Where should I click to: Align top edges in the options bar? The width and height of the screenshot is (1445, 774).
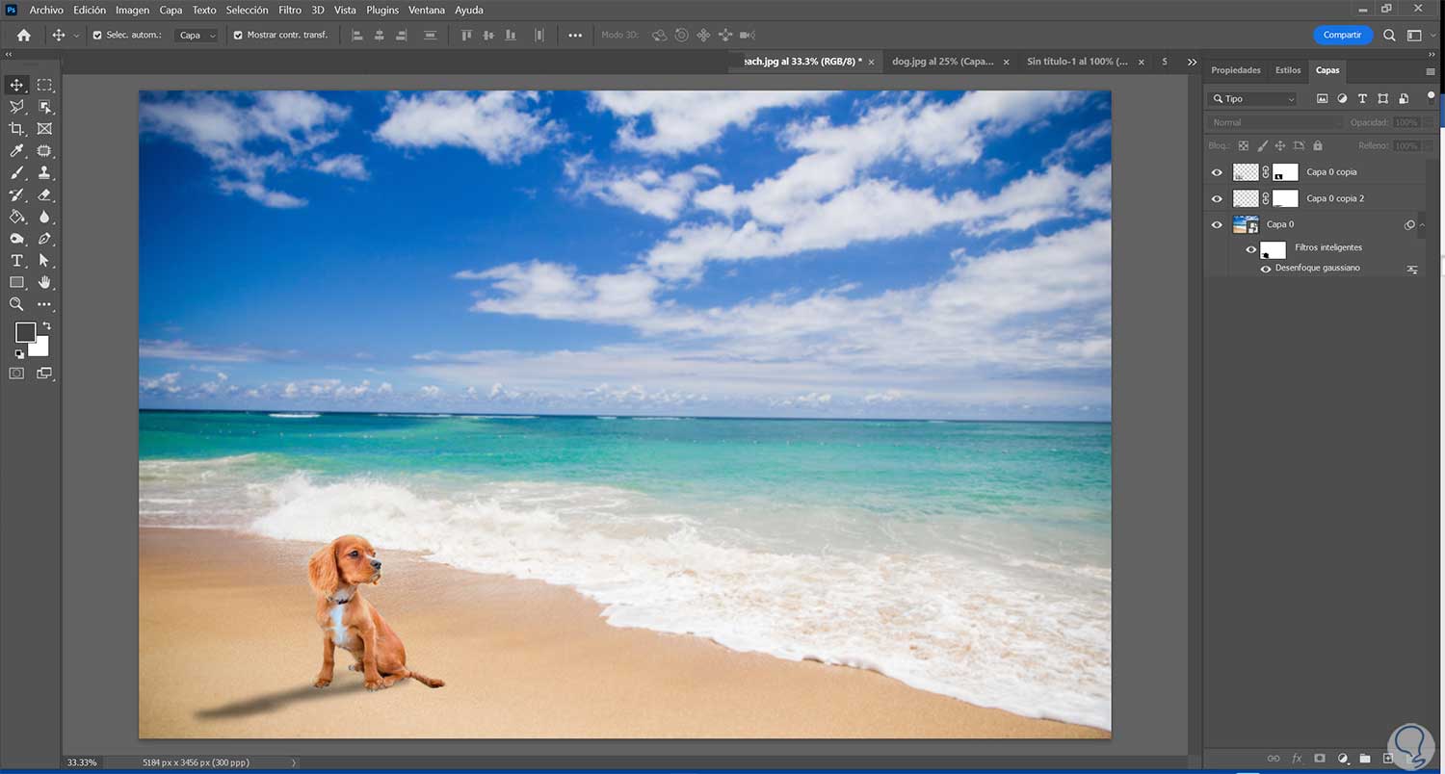click(467, 35)
